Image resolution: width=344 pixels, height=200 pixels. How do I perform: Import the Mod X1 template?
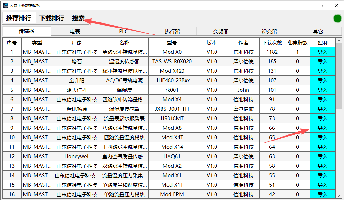click(323, 176)
